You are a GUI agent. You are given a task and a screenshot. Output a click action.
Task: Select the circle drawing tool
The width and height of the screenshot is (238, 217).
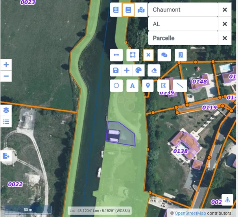tap(116, 85)
